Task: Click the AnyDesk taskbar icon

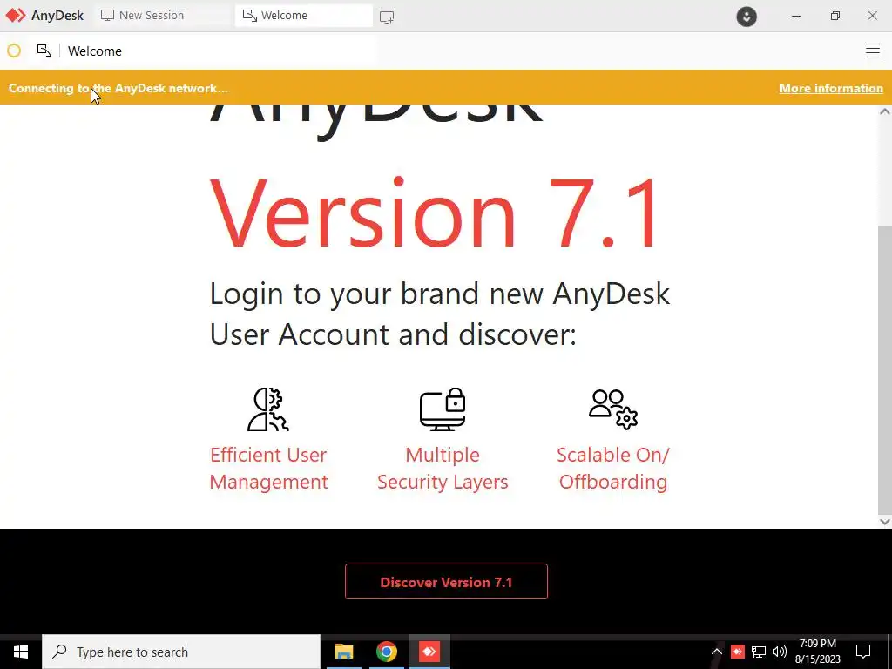Action: click(429, 652)
